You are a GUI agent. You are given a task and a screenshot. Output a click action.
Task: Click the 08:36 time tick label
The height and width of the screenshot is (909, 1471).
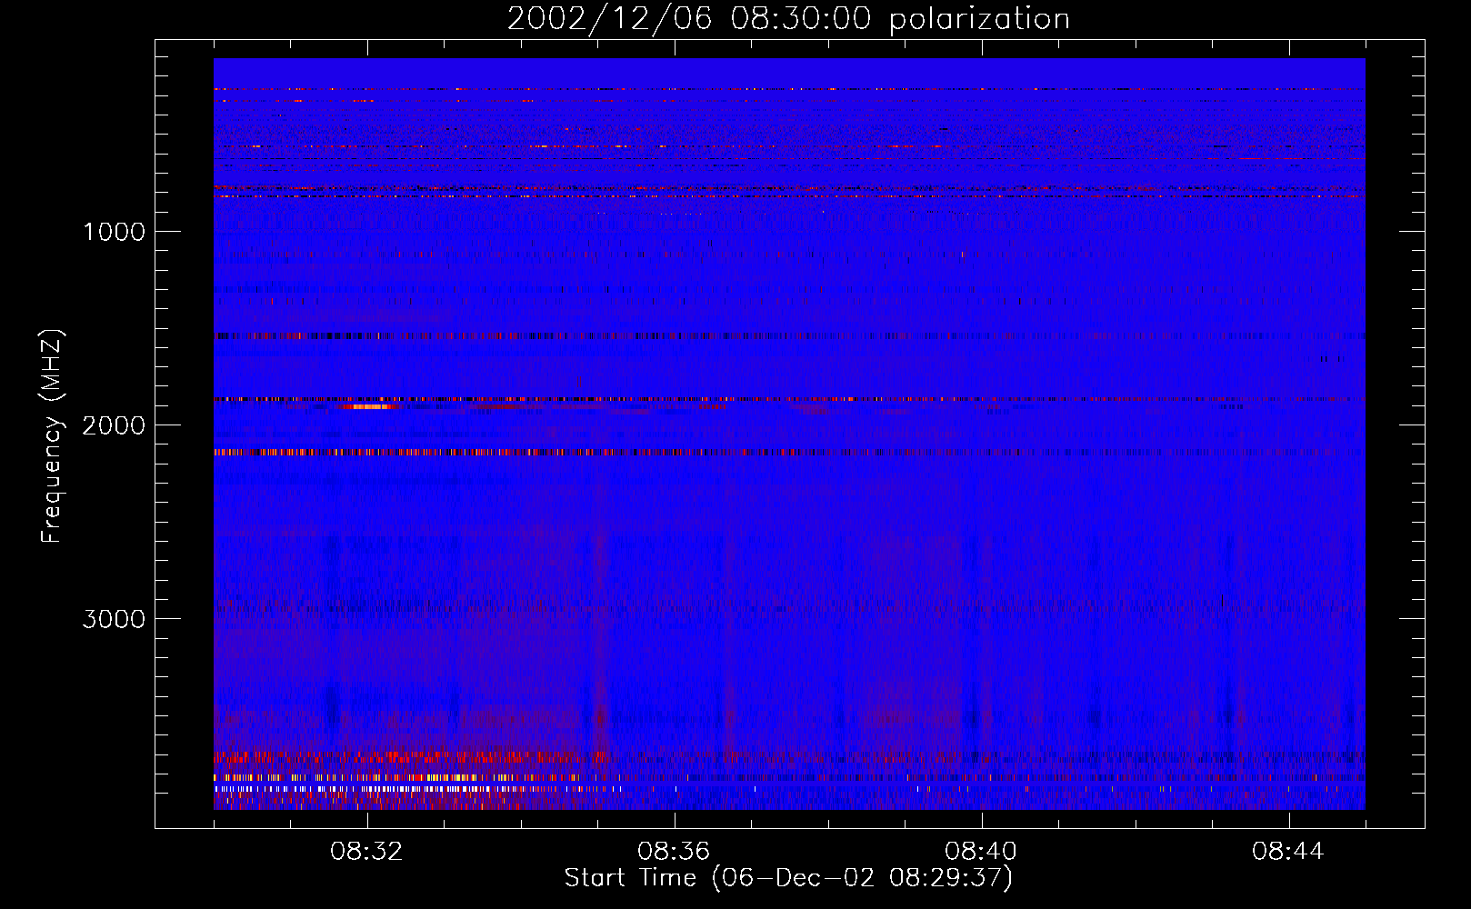(674, 852)
